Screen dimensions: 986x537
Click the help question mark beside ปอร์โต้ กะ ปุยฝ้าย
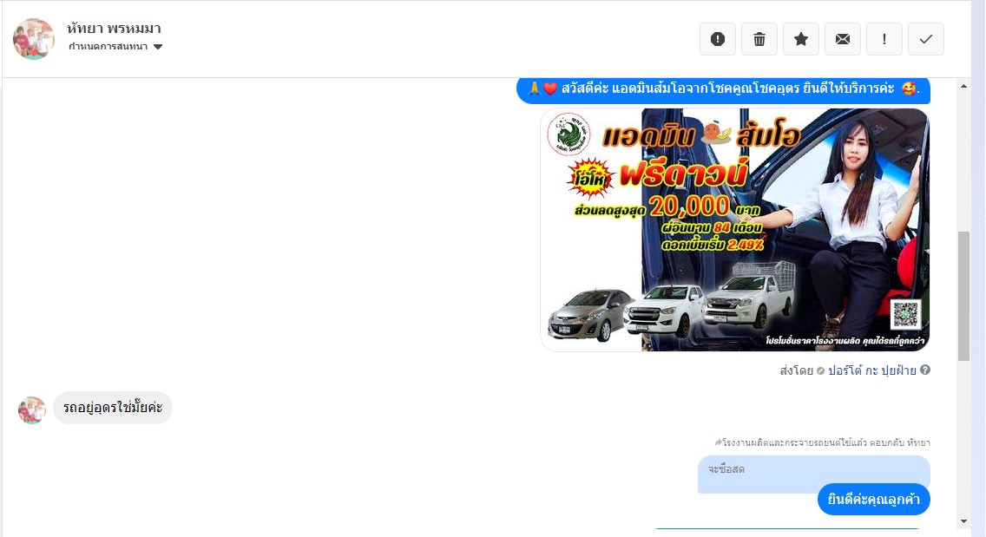(925, 370)
